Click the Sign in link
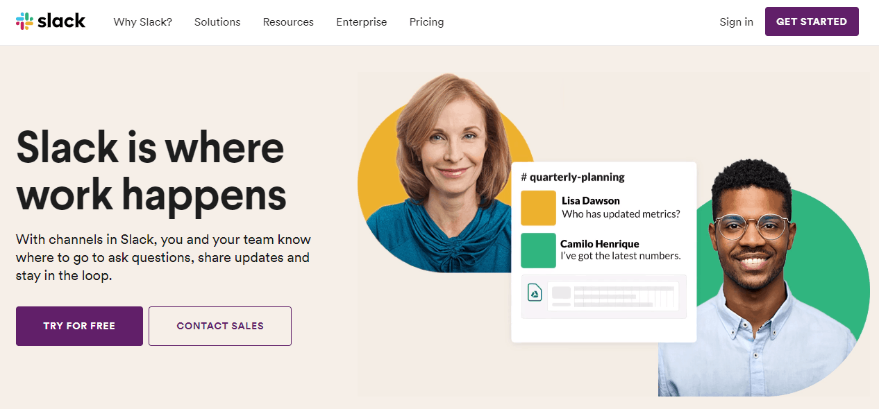This screenshot has height=409, width=879. [x=737, y=22]
